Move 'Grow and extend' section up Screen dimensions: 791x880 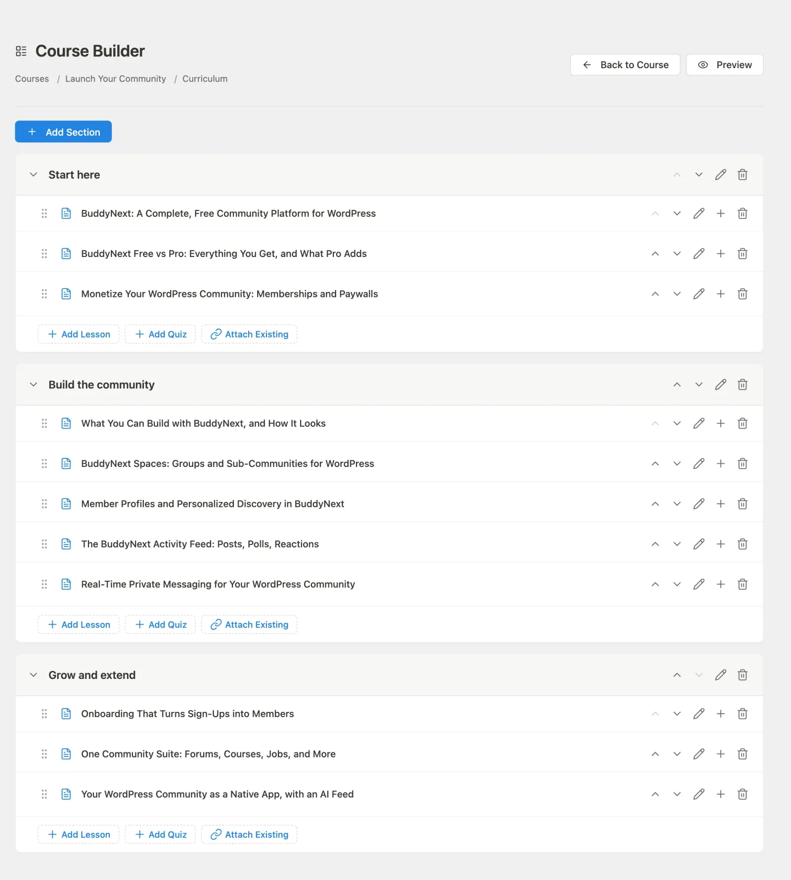[677, 675]
